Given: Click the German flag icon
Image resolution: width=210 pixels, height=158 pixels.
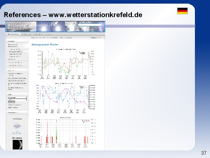Looking at the screenshot, I should [182, 11].
